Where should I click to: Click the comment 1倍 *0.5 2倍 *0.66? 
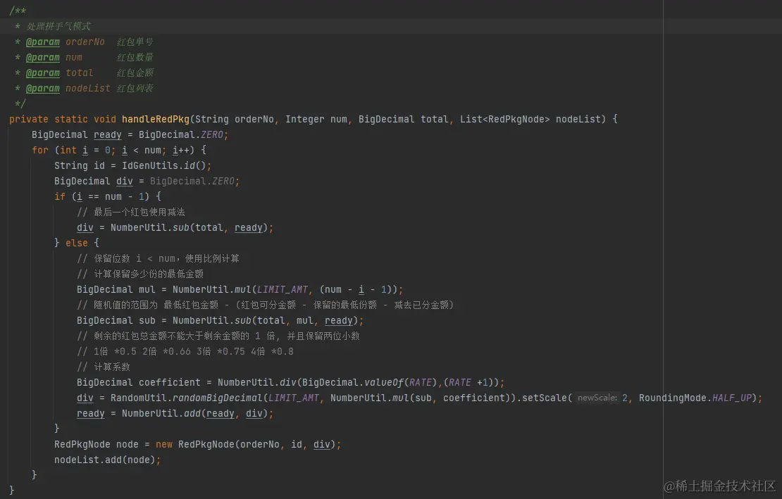[185, 351]
